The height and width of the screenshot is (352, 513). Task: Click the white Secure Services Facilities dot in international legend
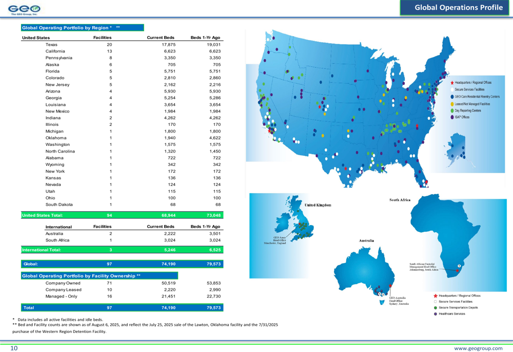click(x=436, y=302)
